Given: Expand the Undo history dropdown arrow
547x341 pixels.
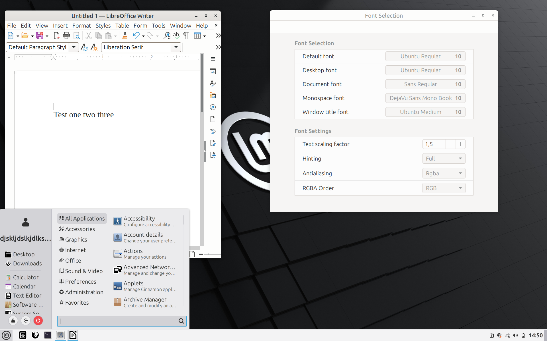Looking at the screenshot, I should (143, 36).
